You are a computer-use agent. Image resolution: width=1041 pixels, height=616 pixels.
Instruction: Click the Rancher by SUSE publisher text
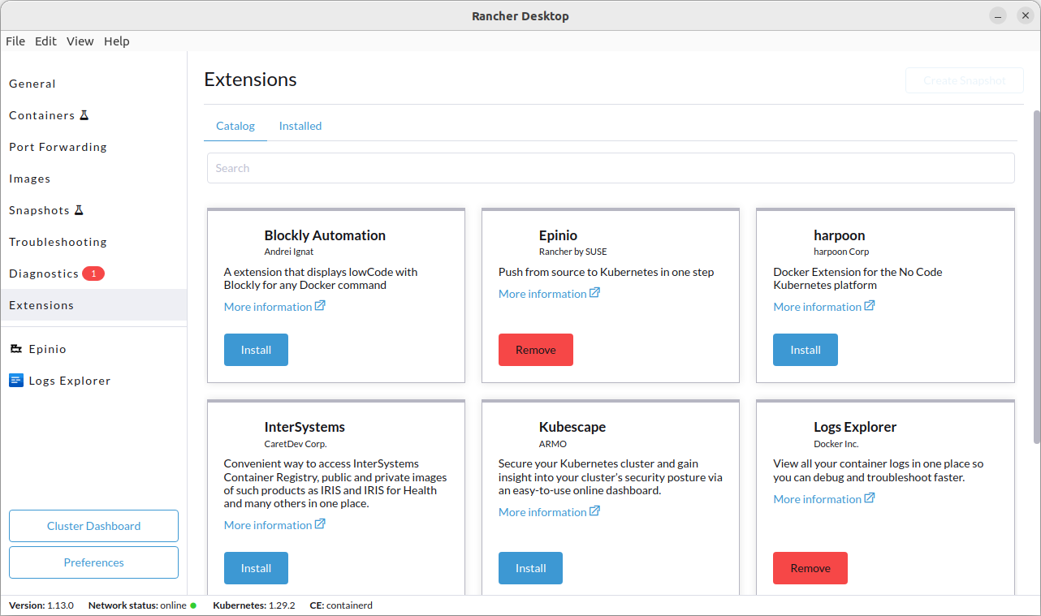573,252
